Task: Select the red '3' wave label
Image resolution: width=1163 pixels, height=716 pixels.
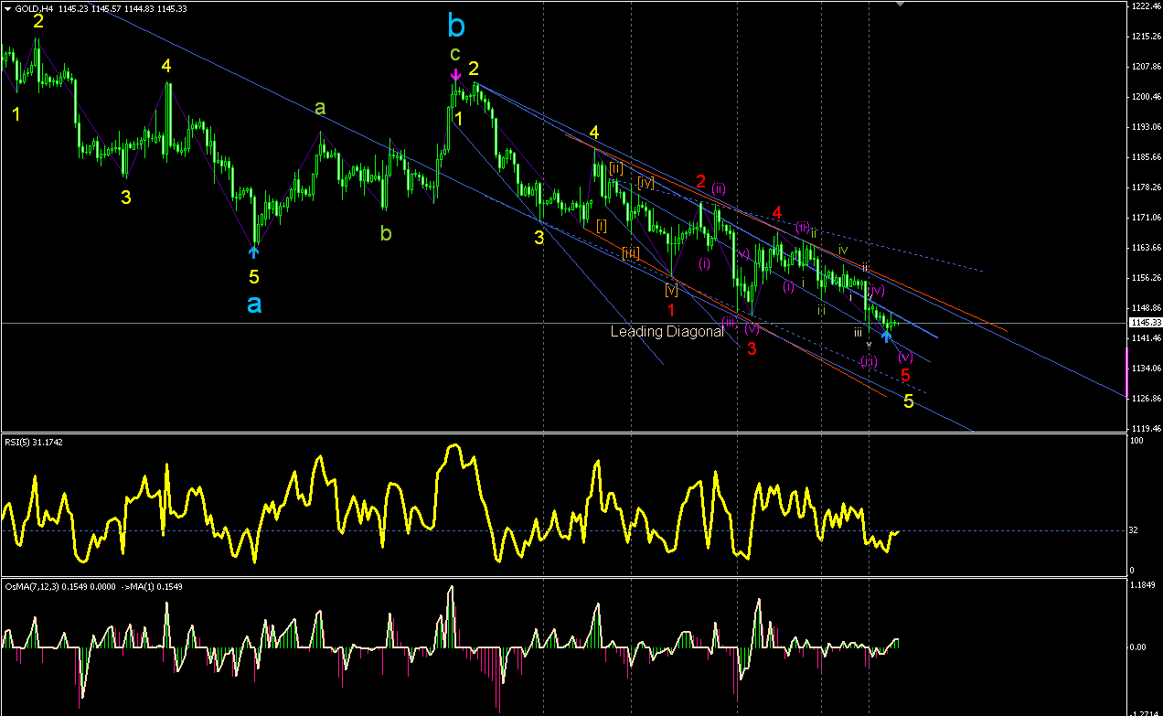Action: tap(752, 348)
